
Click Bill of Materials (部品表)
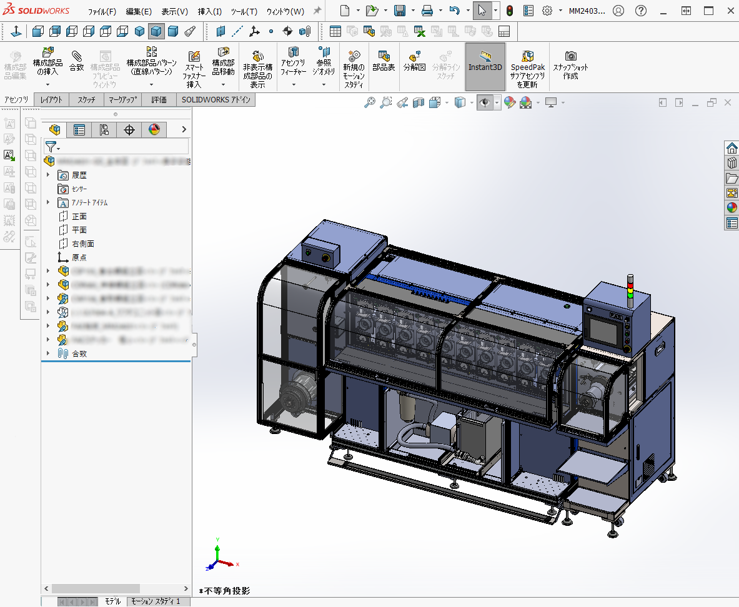click(x=384, y=61)
